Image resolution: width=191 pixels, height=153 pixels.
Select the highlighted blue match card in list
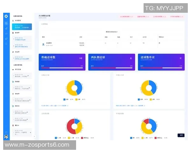pos(22,27)
